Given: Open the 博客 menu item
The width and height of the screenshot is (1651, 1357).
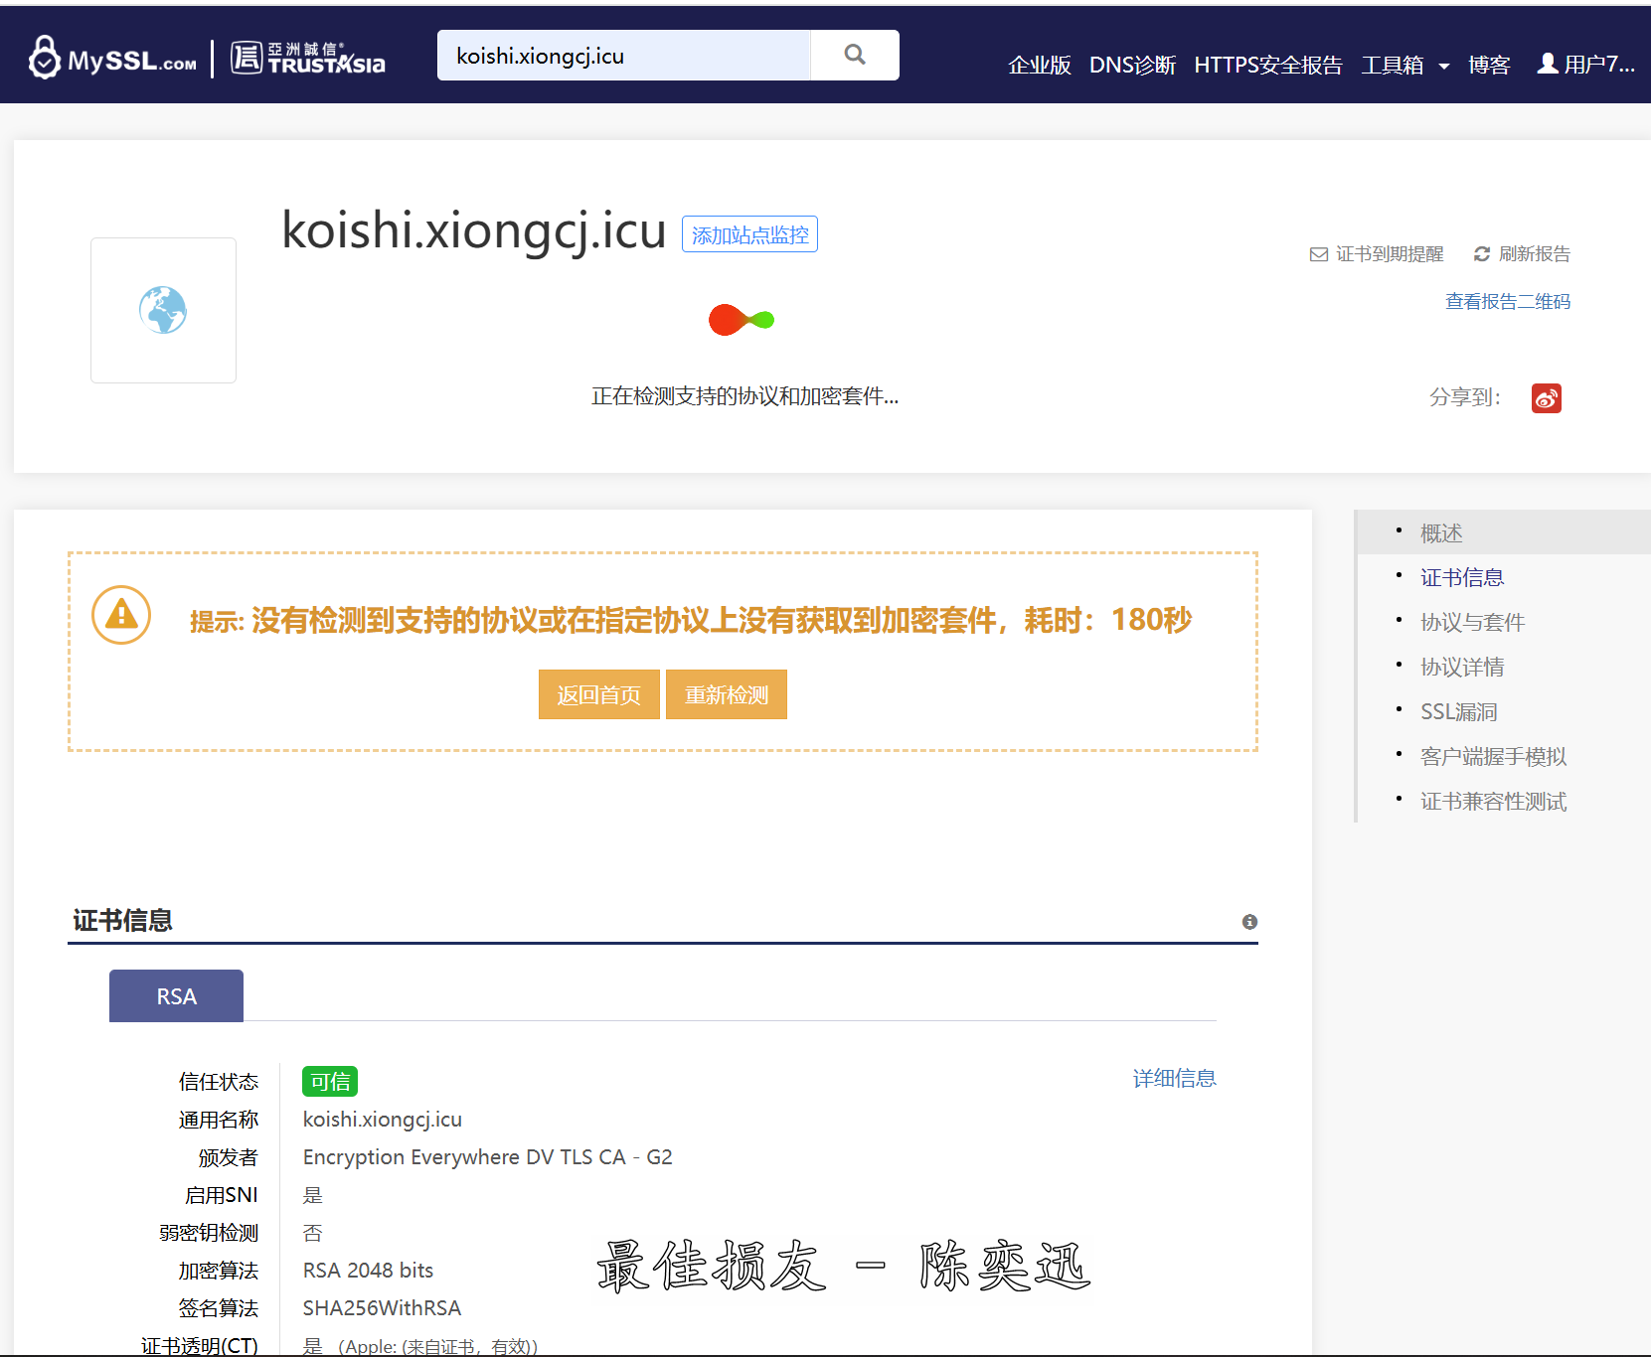Looking at the screenshot, I should [1489, 65].
